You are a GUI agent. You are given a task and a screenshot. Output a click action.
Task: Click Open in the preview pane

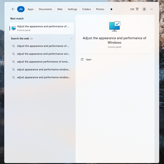[88, 59]
